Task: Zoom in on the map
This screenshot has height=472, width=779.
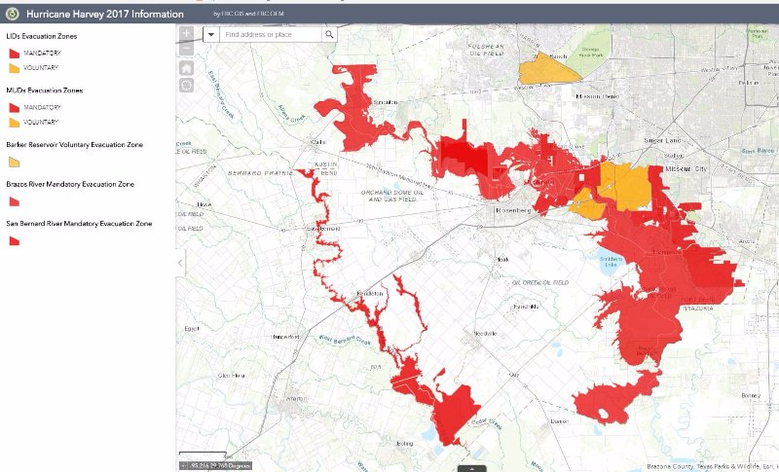Action: (x=186, y=32)
